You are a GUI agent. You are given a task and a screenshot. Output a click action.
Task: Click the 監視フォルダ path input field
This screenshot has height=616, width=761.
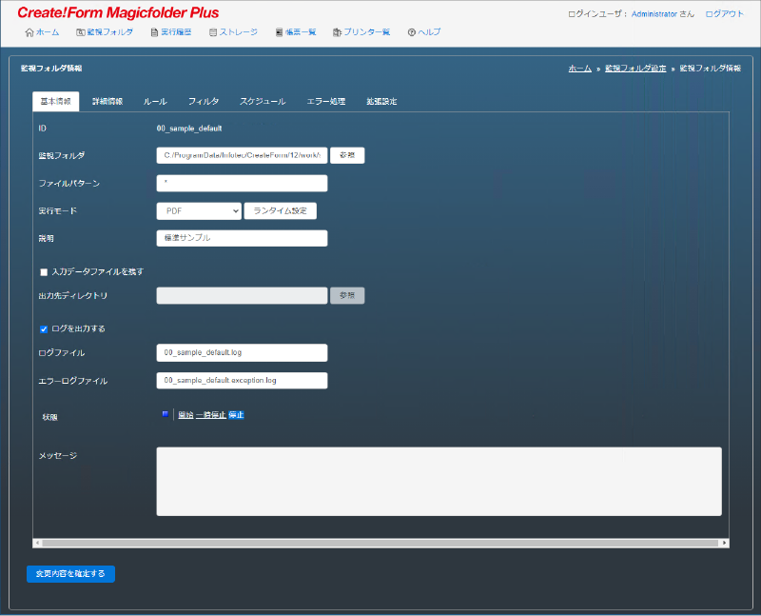(x=242, y=155)
